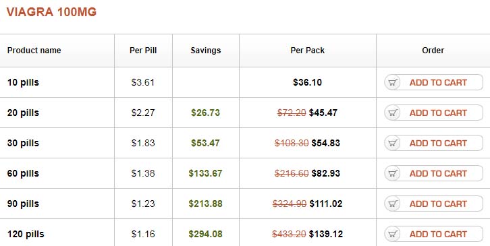Click the Product name column header

coord(34,51)
